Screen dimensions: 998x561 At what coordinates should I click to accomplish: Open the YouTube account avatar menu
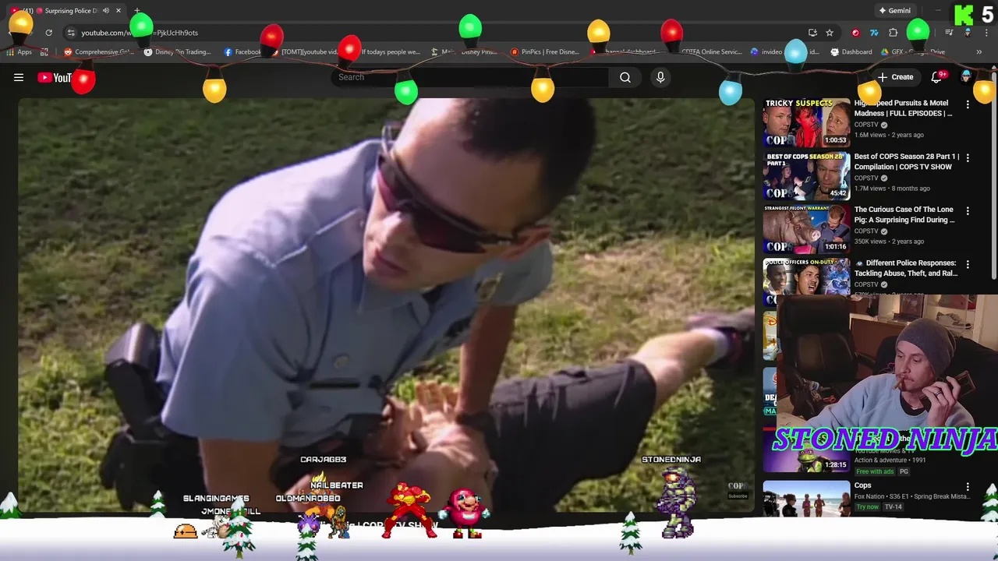point(966,76)
